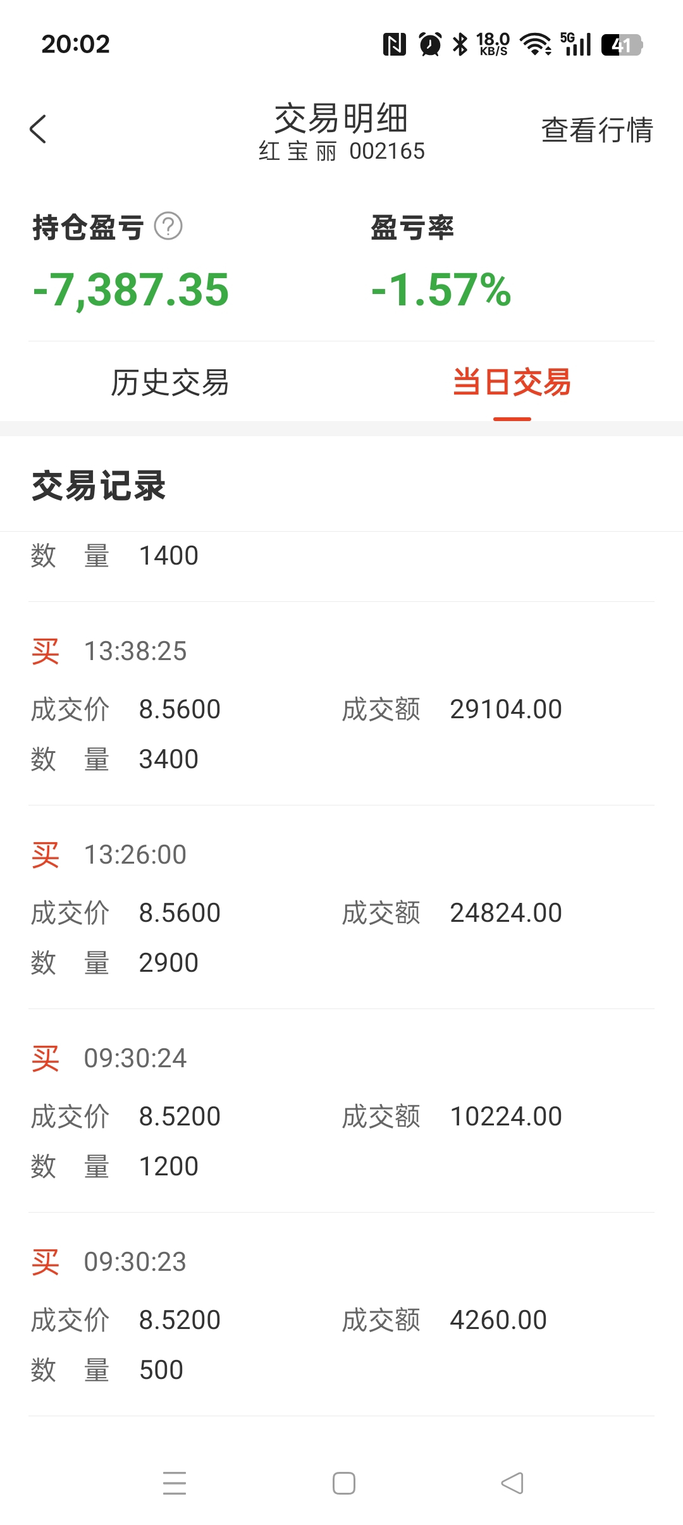Image resolution: width=683 pixels, height=1525 pixels.
Task: Tap the Android home square icon
Action: pos(344,1483)
